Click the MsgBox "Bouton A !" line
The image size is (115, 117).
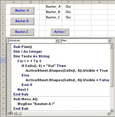[36, 104]
